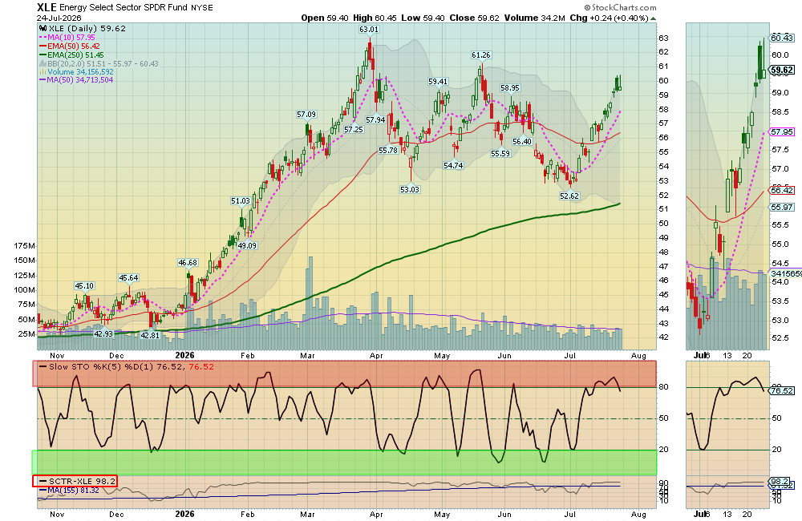Click the 98.2 SCTR tag in zoom panel
The width and height of the screenshot is (802, 521).
click(x=780, y=482)
